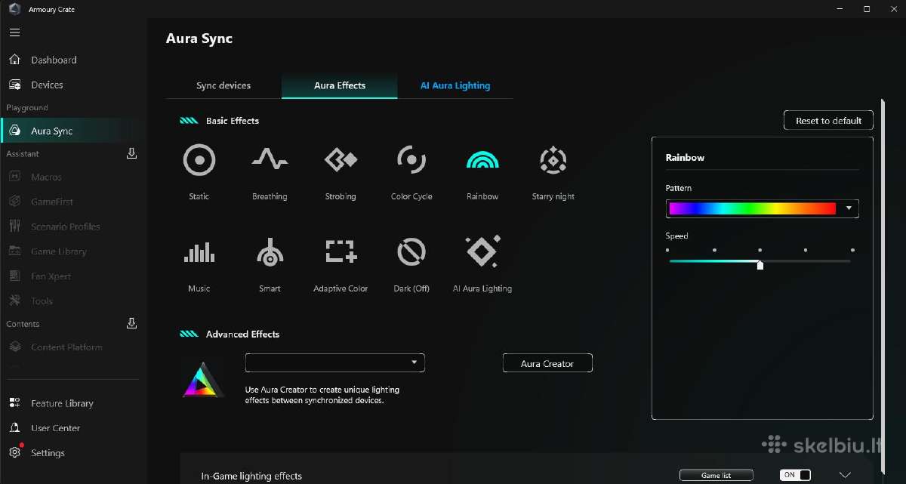
Task: Open the Advanced Effects dropdown
Action: pos(335,362)
